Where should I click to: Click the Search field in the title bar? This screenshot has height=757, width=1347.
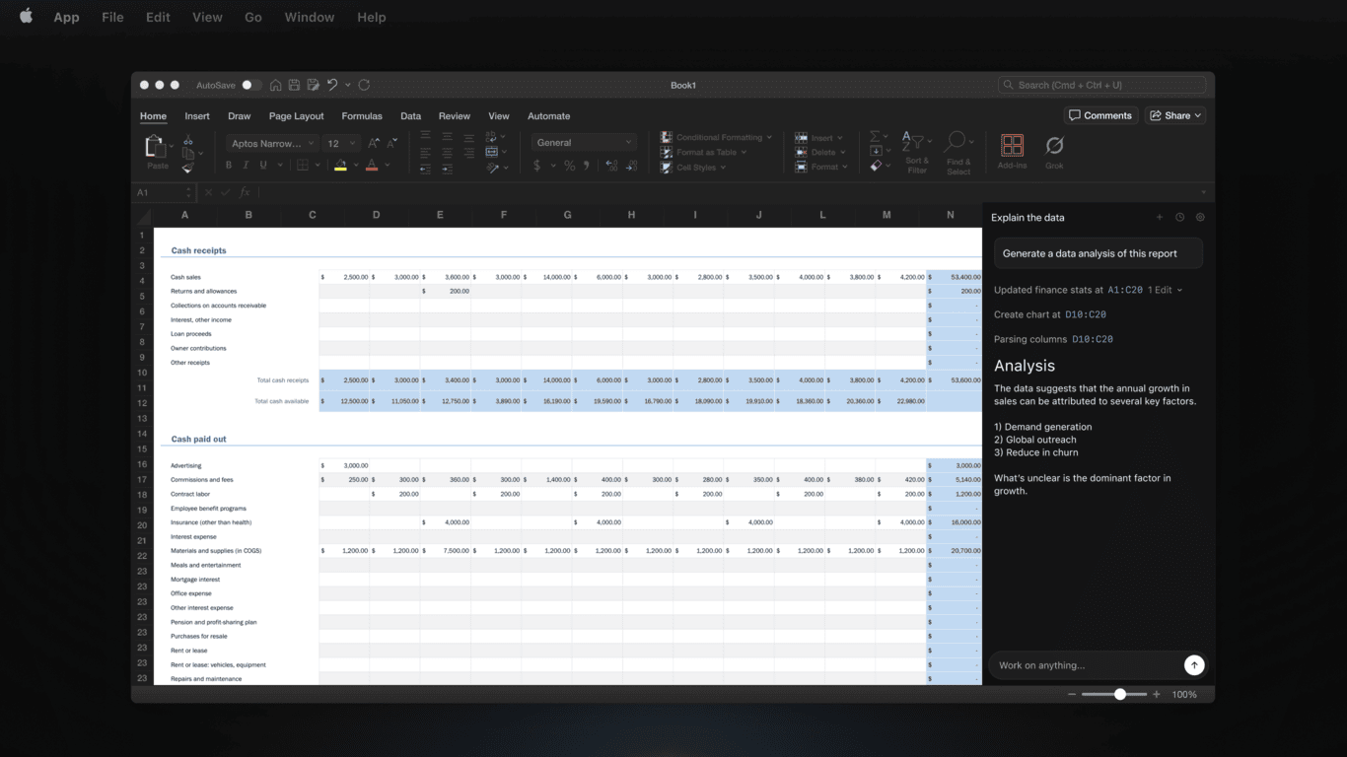(1101, 85)
